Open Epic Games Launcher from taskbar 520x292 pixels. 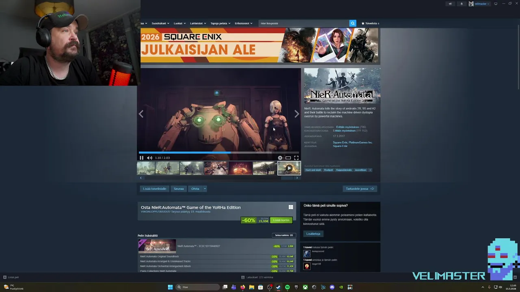click(296, 287)
